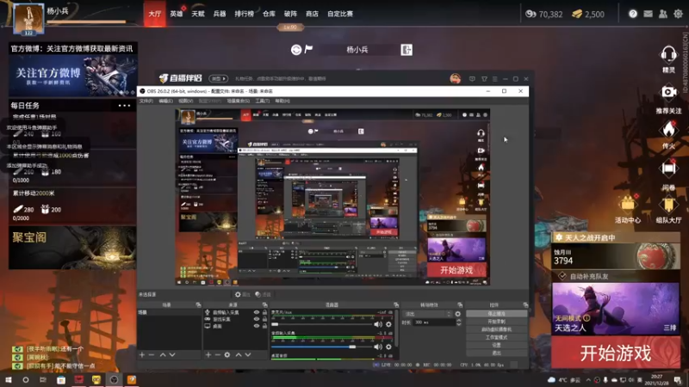This screenshot has width=689, height=387.
Task: Open the 组队大厅 banner icon
Action: [668, 205]
